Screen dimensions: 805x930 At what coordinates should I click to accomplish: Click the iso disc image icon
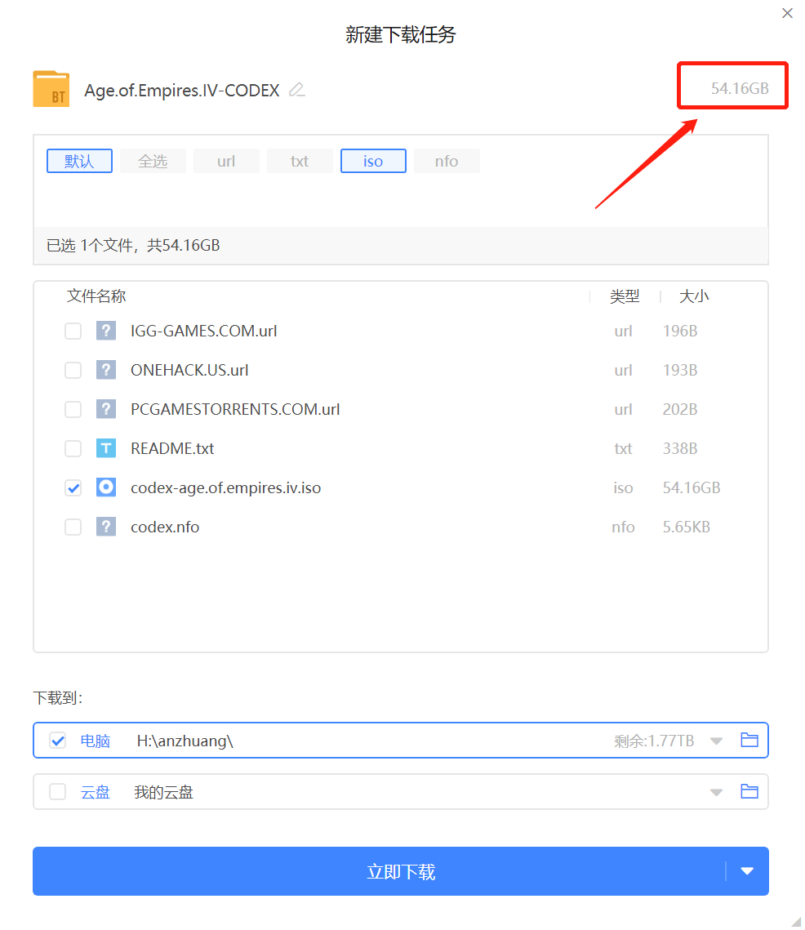106,487
